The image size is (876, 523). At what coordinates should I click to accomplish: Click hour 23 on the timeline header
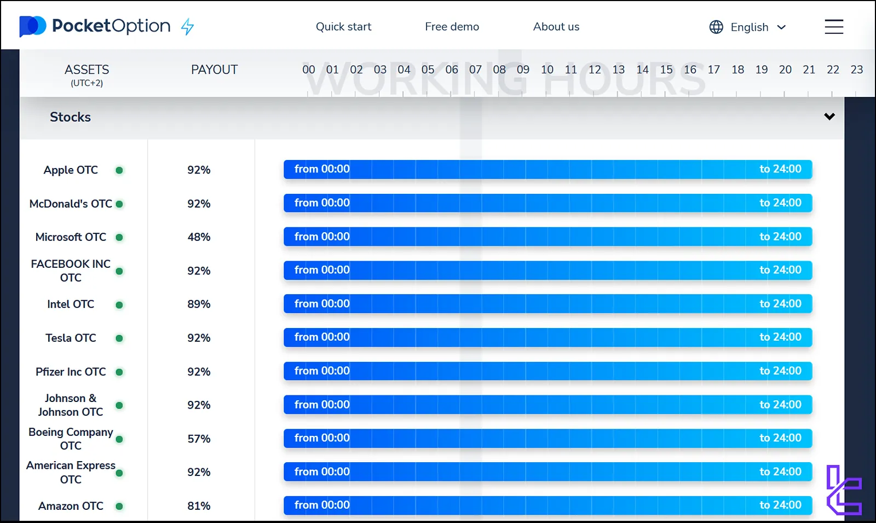point(857,70)
